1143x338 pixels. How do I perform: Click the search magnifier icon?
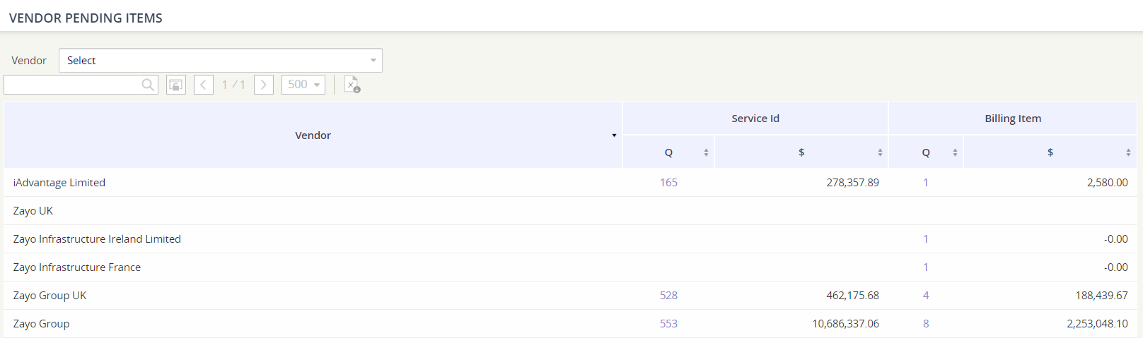pos(148,85)
